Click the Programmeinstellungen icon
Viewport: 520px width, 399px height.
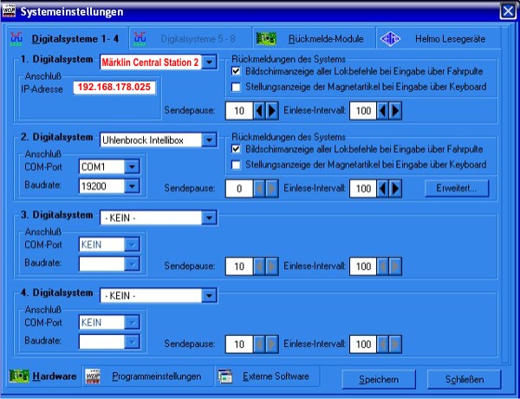[x=94, y=376]
